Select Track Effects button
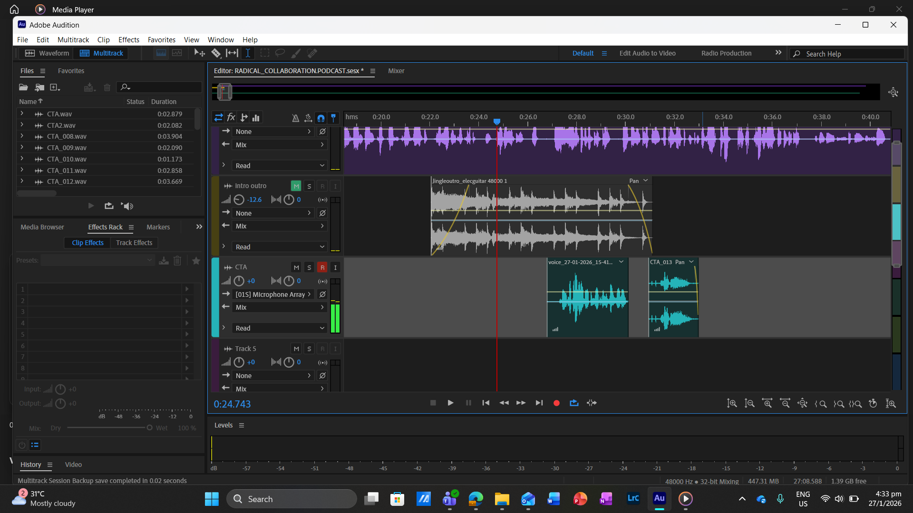Viewport: 913px width, 513px height. click(134, 243)
